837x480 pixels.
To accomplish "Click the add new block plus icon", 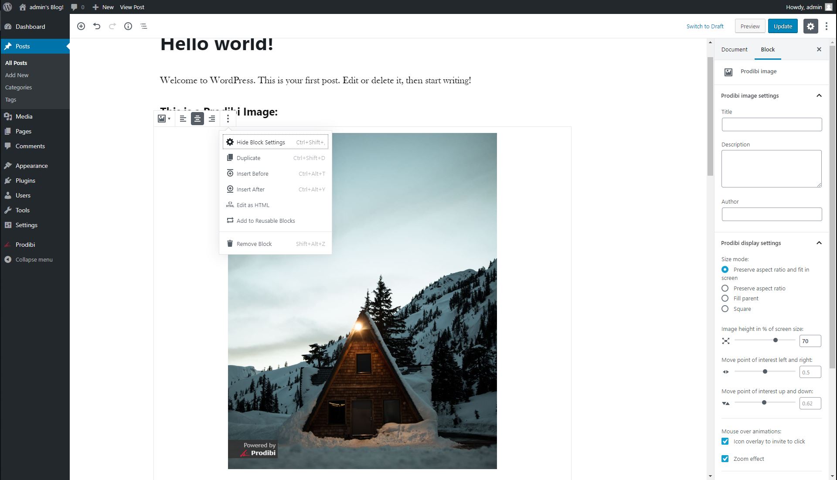I will 81,26.
